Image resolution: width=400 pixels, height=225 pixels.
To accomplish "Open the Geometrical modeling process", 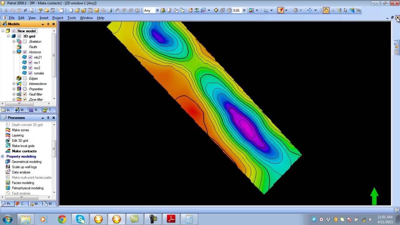I will pyautogui.click(x=27, y=162).
